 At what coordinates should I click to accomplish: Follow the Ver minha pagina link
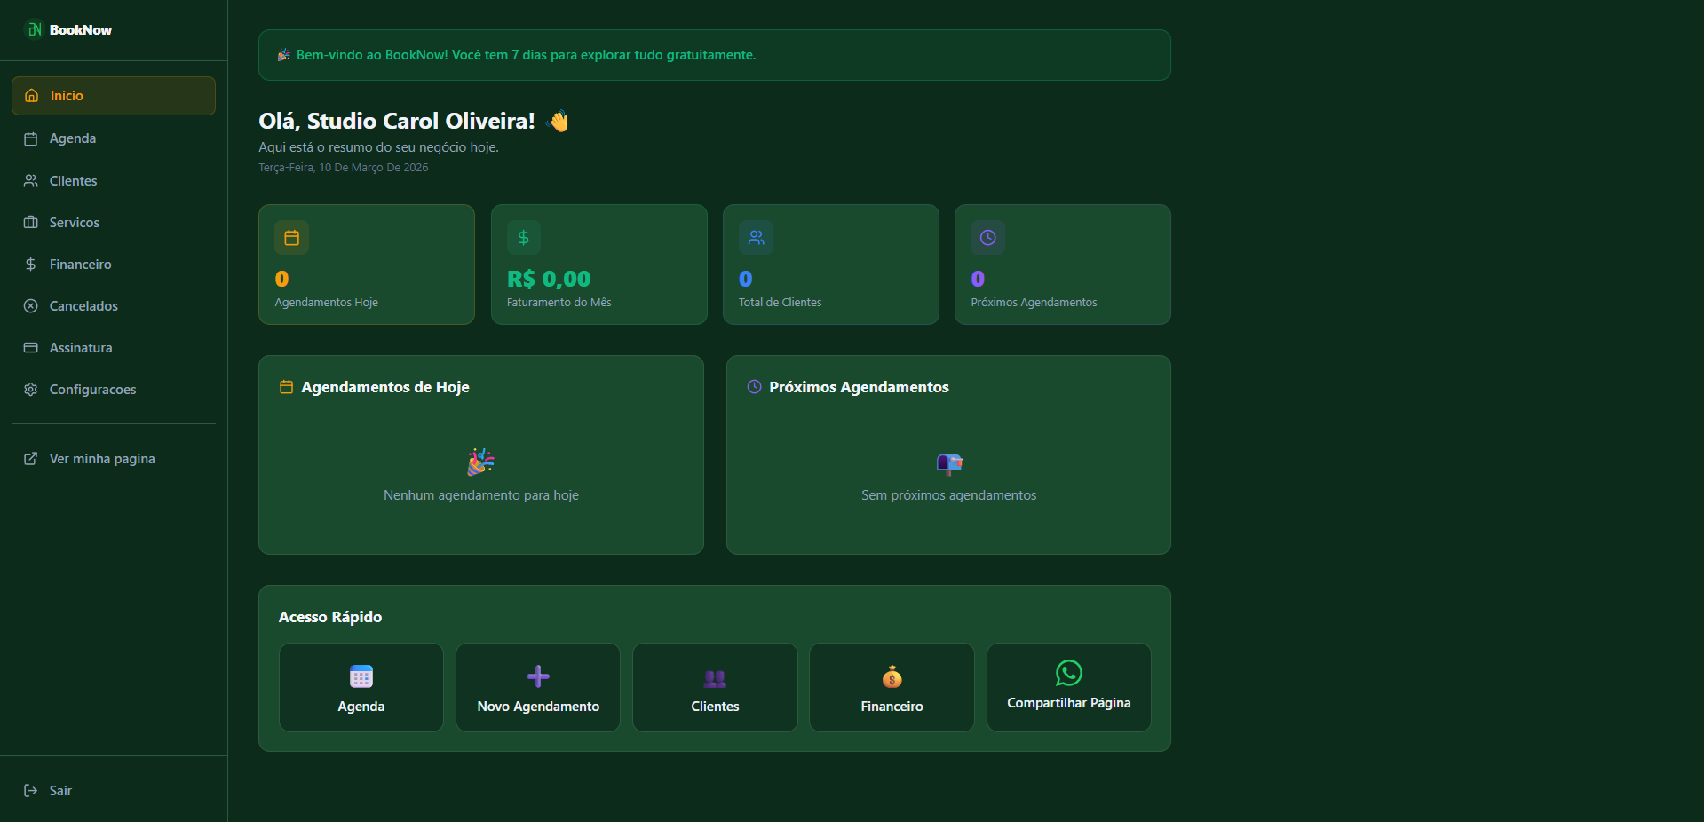101,459
